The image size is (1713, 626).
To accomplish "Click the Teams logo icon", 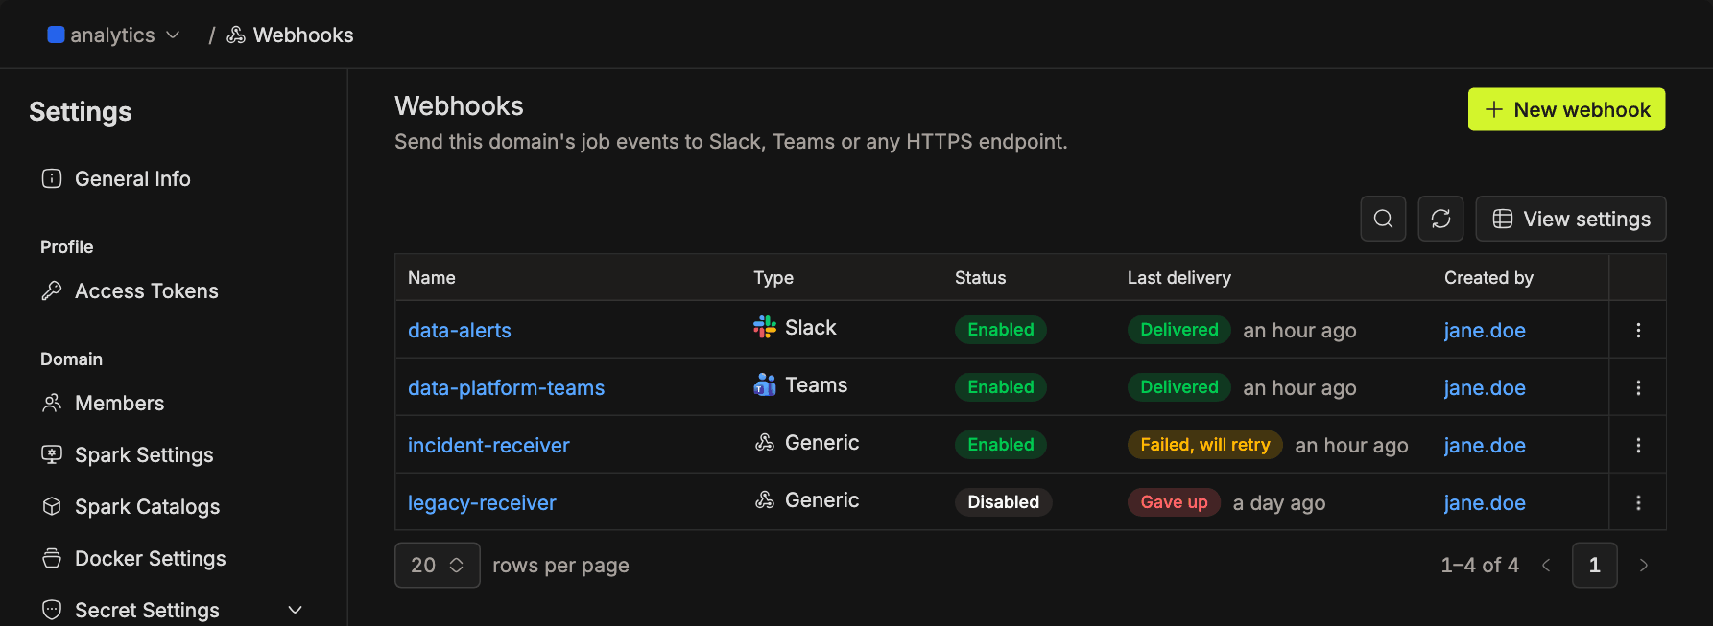I will click(x=765, y=385).
